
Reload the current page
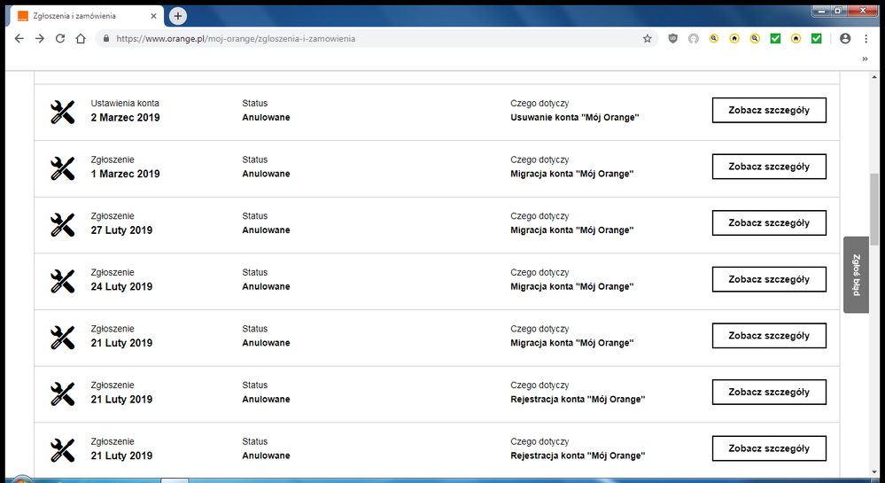tap(60, 39)
